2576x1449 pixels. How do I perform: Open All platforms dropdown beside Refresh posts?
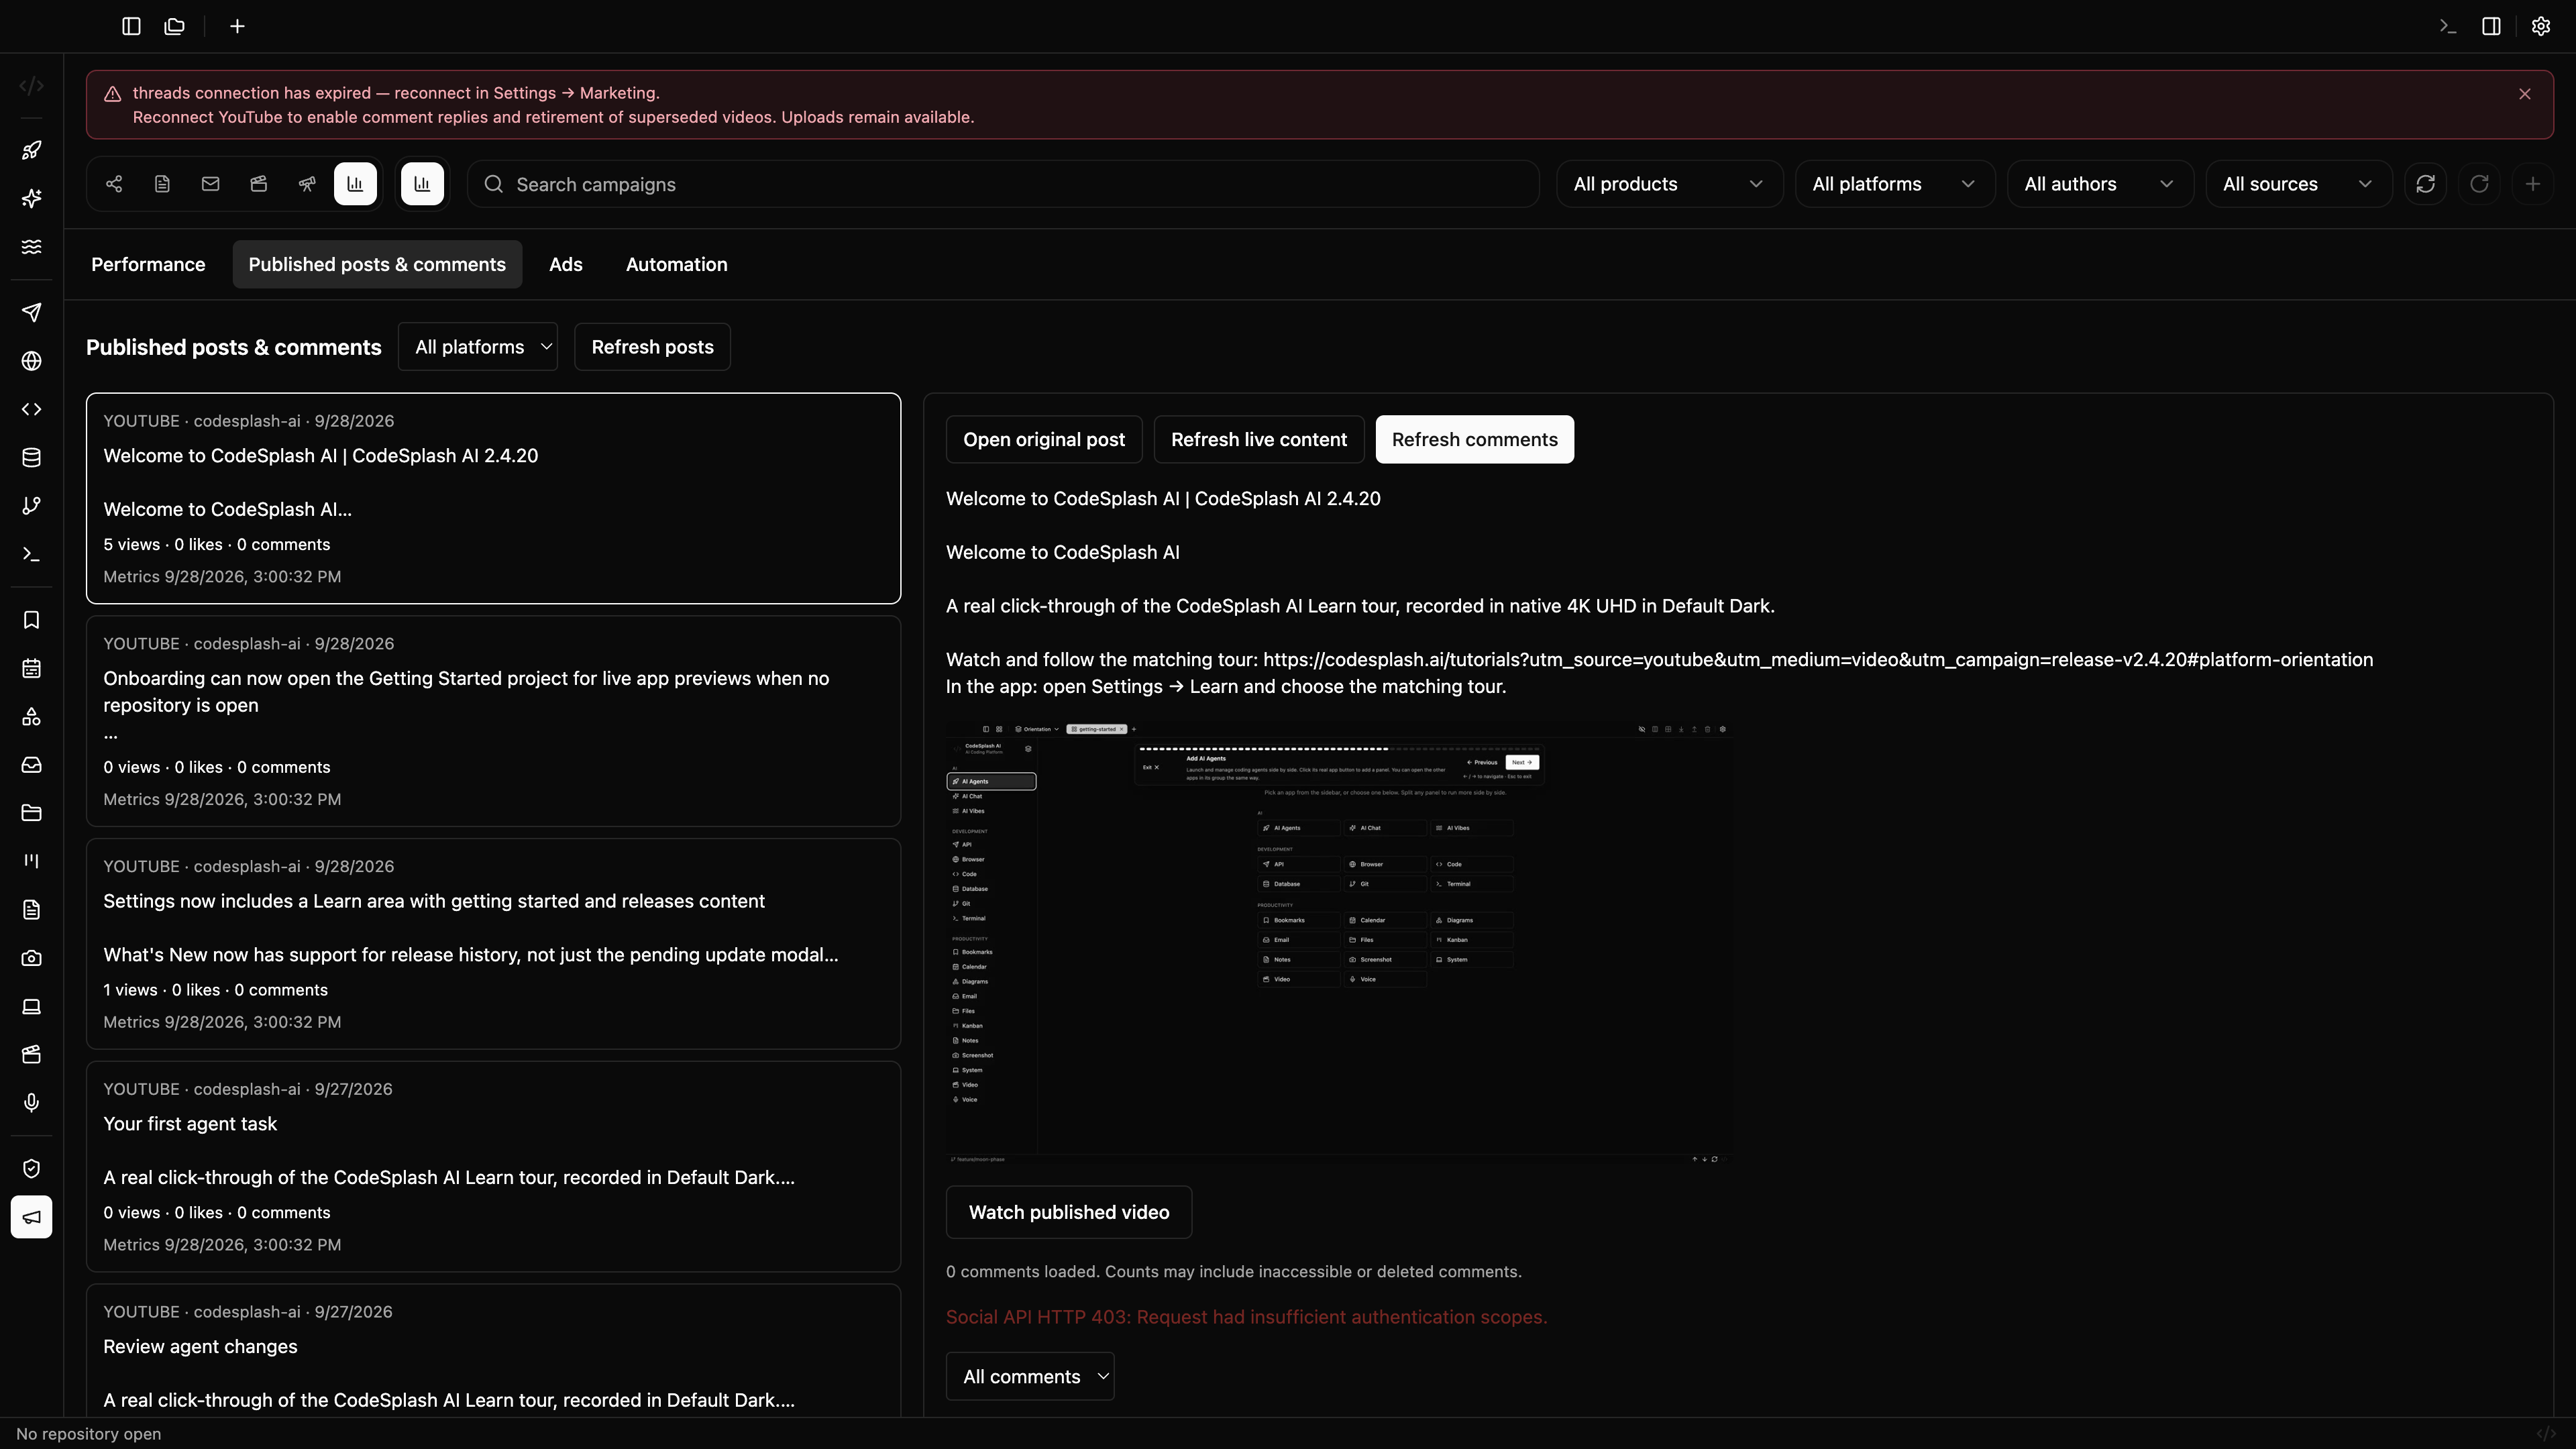(x=478, y=347)
